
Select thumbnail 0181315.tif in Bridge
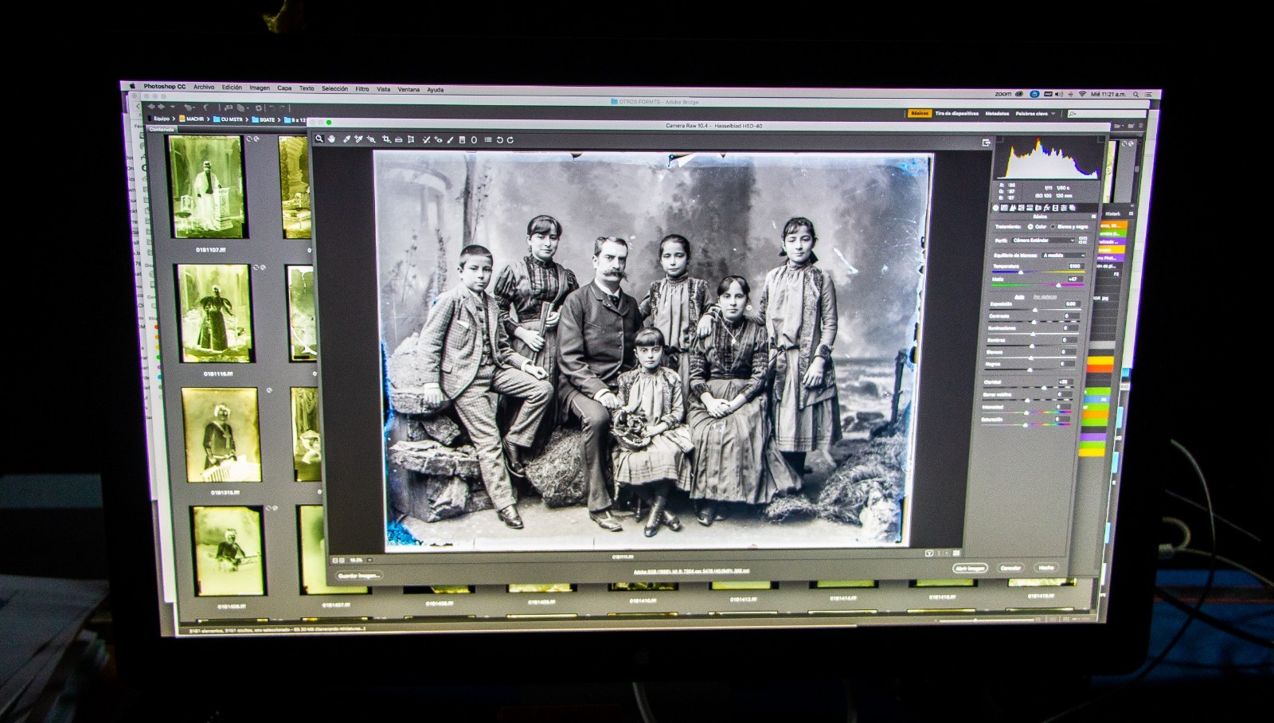pyautogui.click(x=221, y=436)
